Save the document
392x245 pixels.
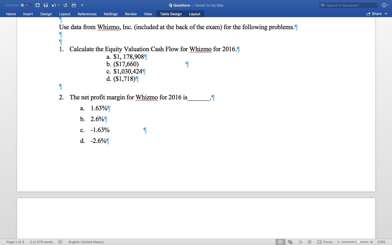pos(46,5)
